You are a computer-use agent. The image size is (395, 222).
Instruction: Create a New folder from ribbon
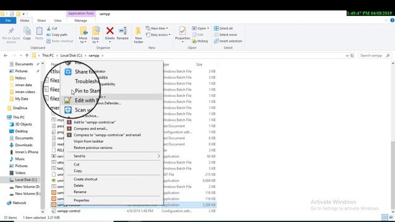coord(138,35)
